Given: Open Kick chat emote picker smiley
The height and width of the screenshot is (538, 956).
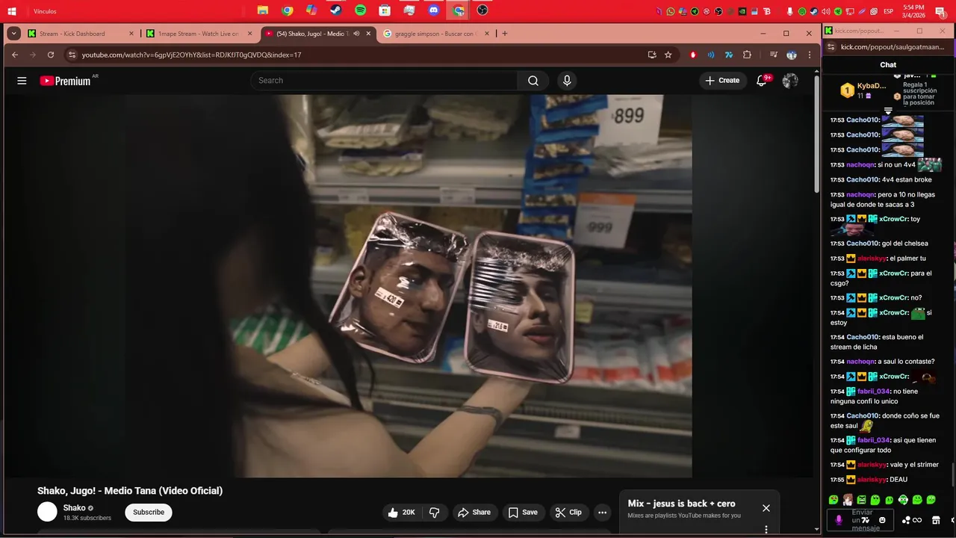Looking at the screenshot, I should click(x=882, y=520).
